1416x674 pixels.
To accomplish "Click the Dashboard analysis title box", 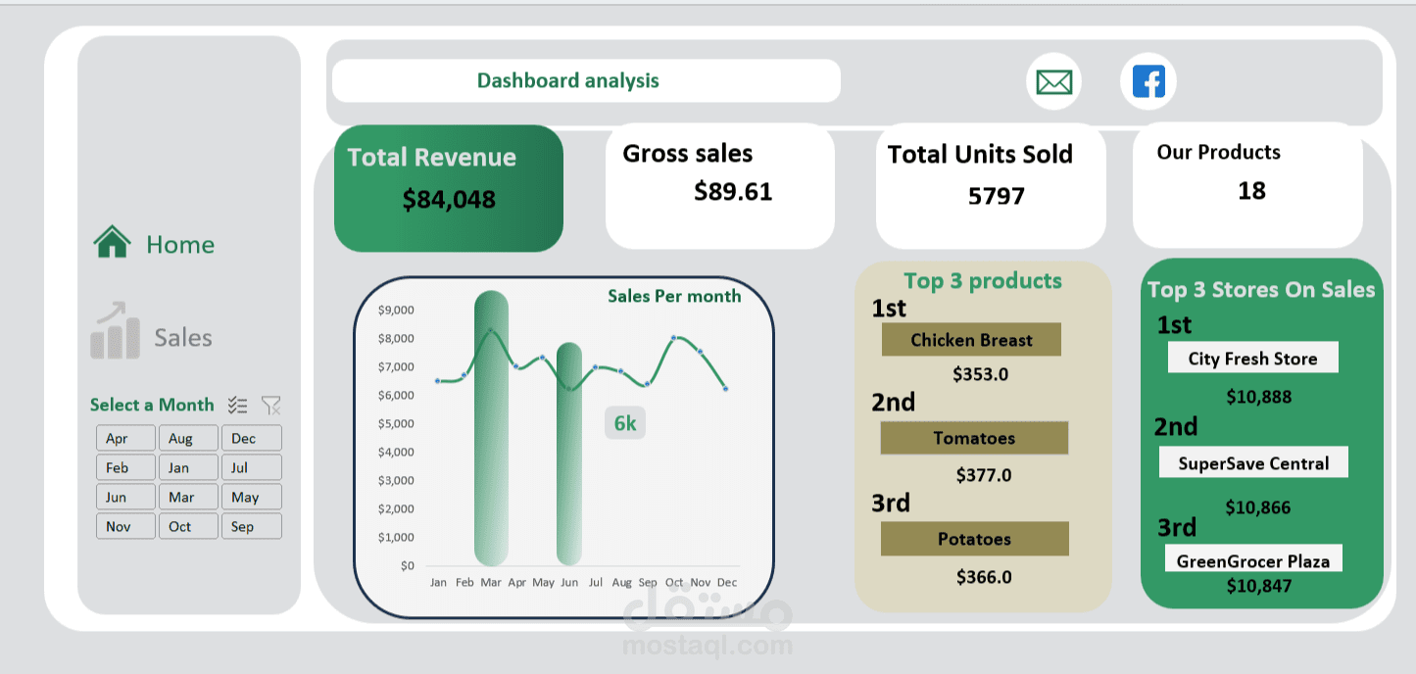I will point(586,80).
